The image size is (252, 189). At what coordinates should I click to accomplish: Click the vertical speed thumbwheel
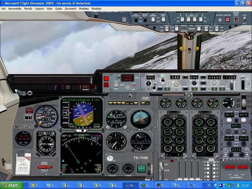pos(232,86)
